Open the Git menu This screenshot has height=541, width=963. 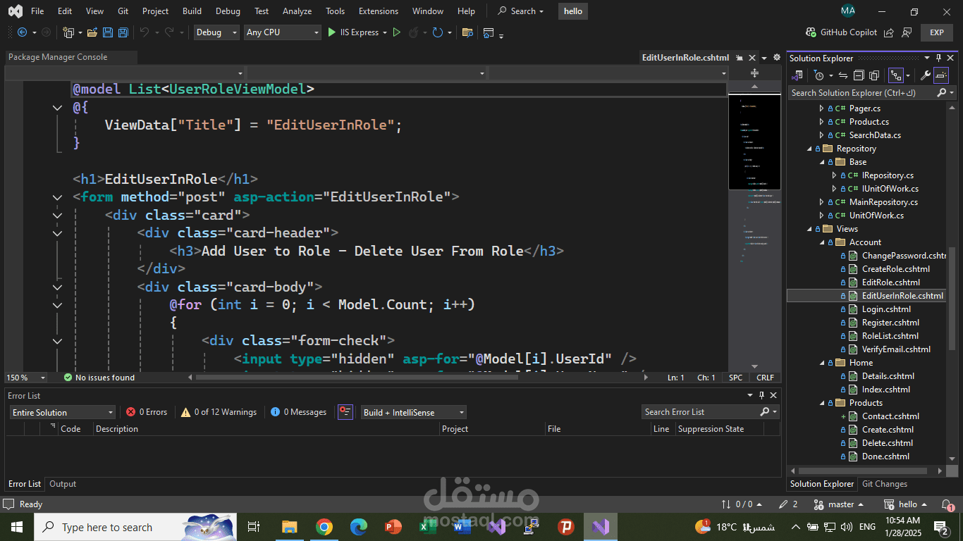click(x=123, y=11)
